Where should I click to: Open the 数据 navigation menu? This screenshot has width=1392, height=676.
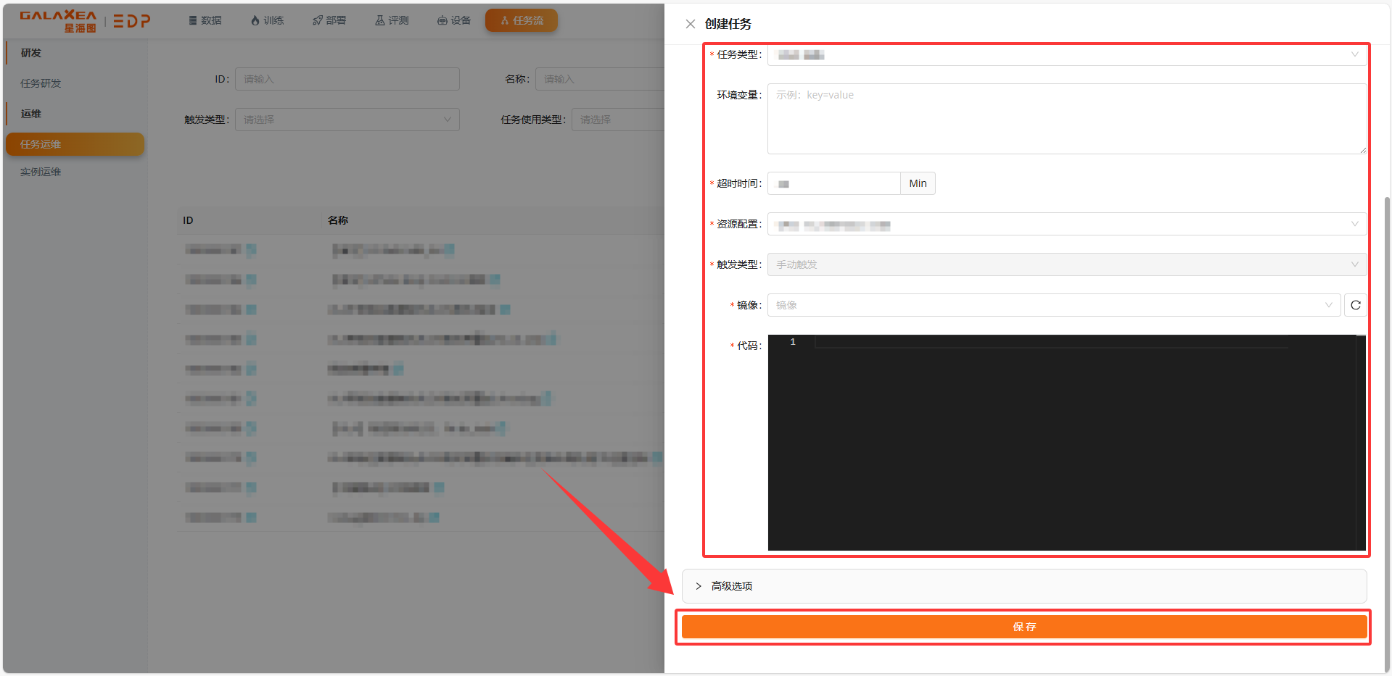point(205,20)
